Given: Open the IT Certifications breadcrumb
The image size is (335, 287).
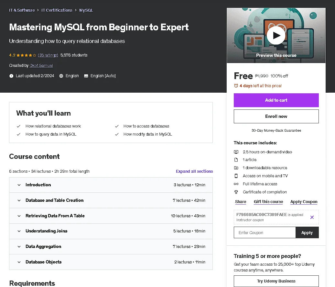Looking at the screenshot, I should [x=57, y=10].
